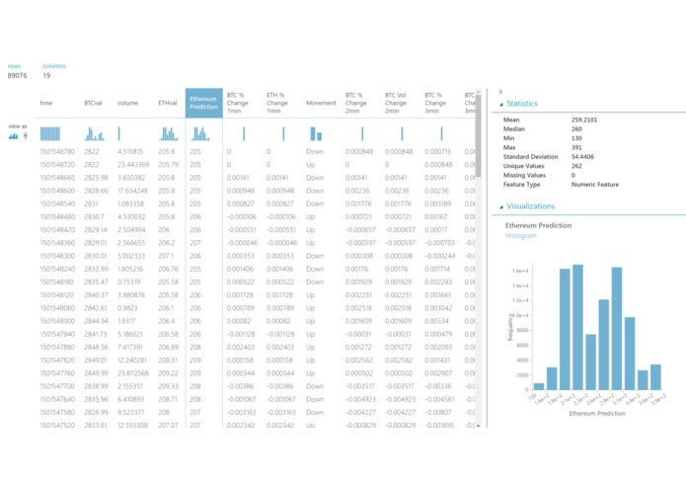Click time cell 1501548540
686x488 pixels.
tap(57, 203)
